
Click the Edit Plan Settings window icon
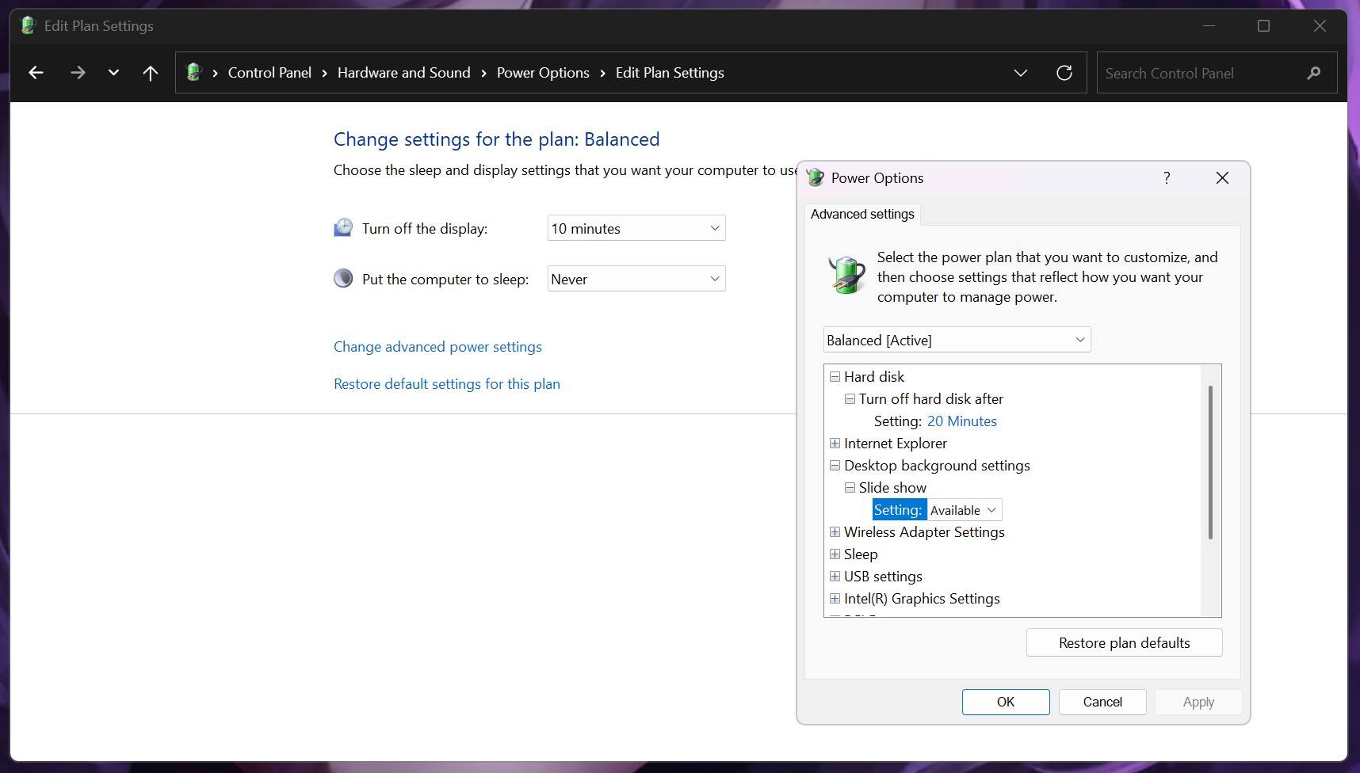pyautogui.click(x=29, y=25)
